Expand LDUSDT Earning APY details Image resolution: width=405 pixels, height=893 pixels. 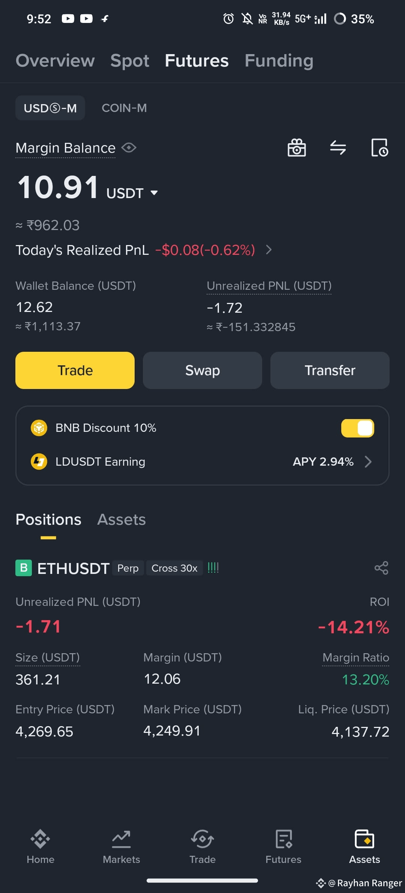tap(368, 462)
